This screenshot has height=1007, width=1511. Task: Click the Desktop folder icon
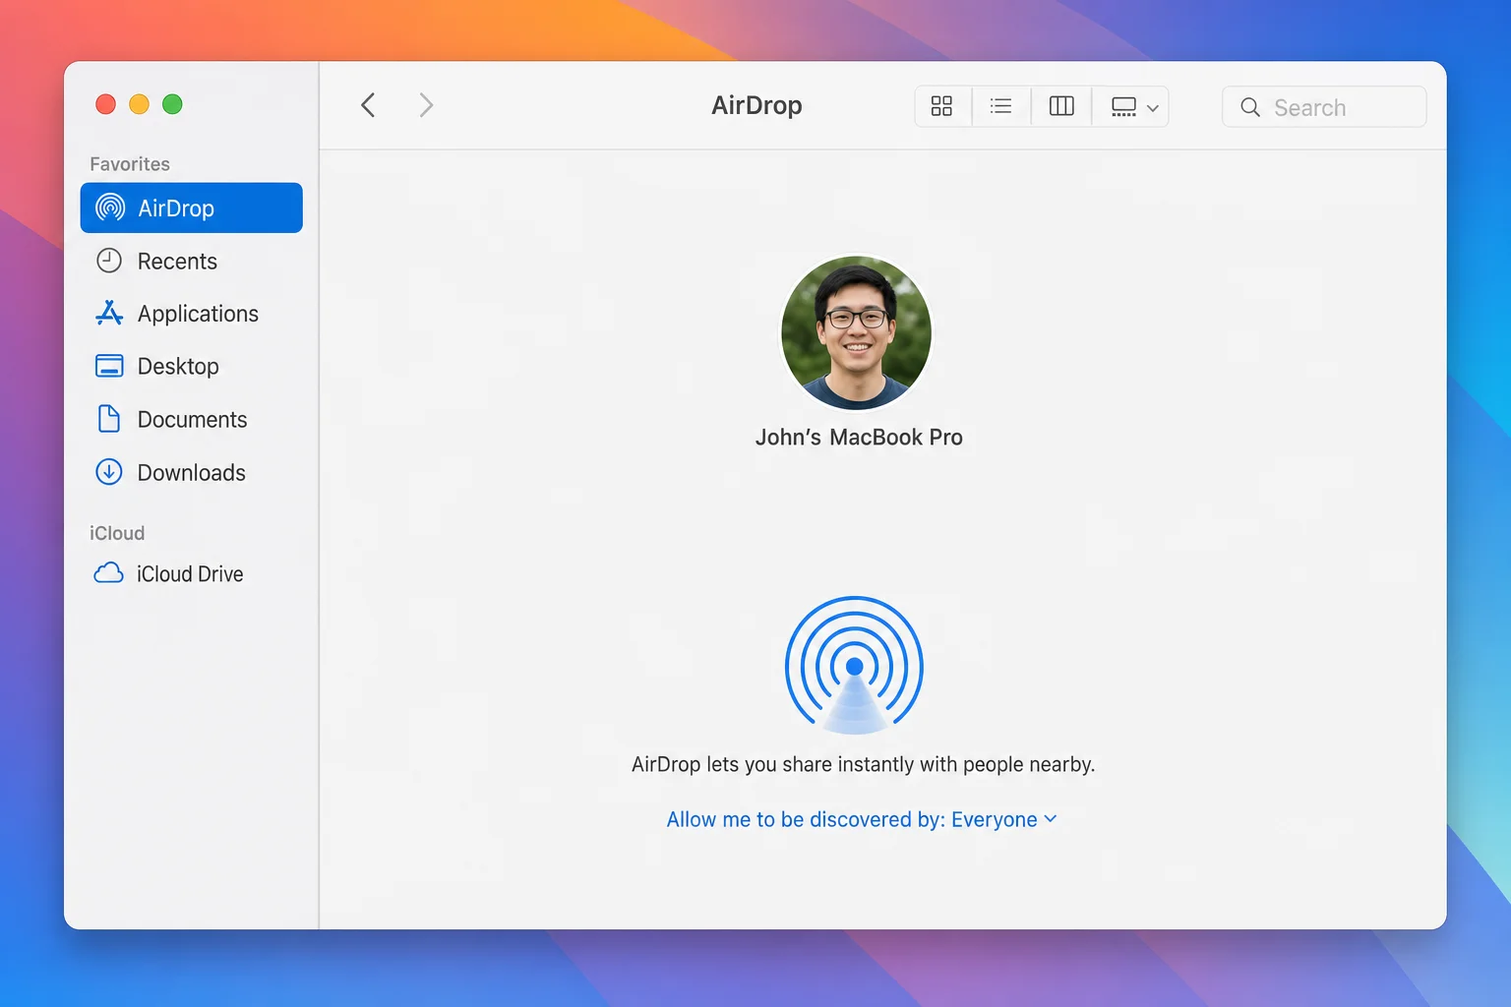coord(109,366)
